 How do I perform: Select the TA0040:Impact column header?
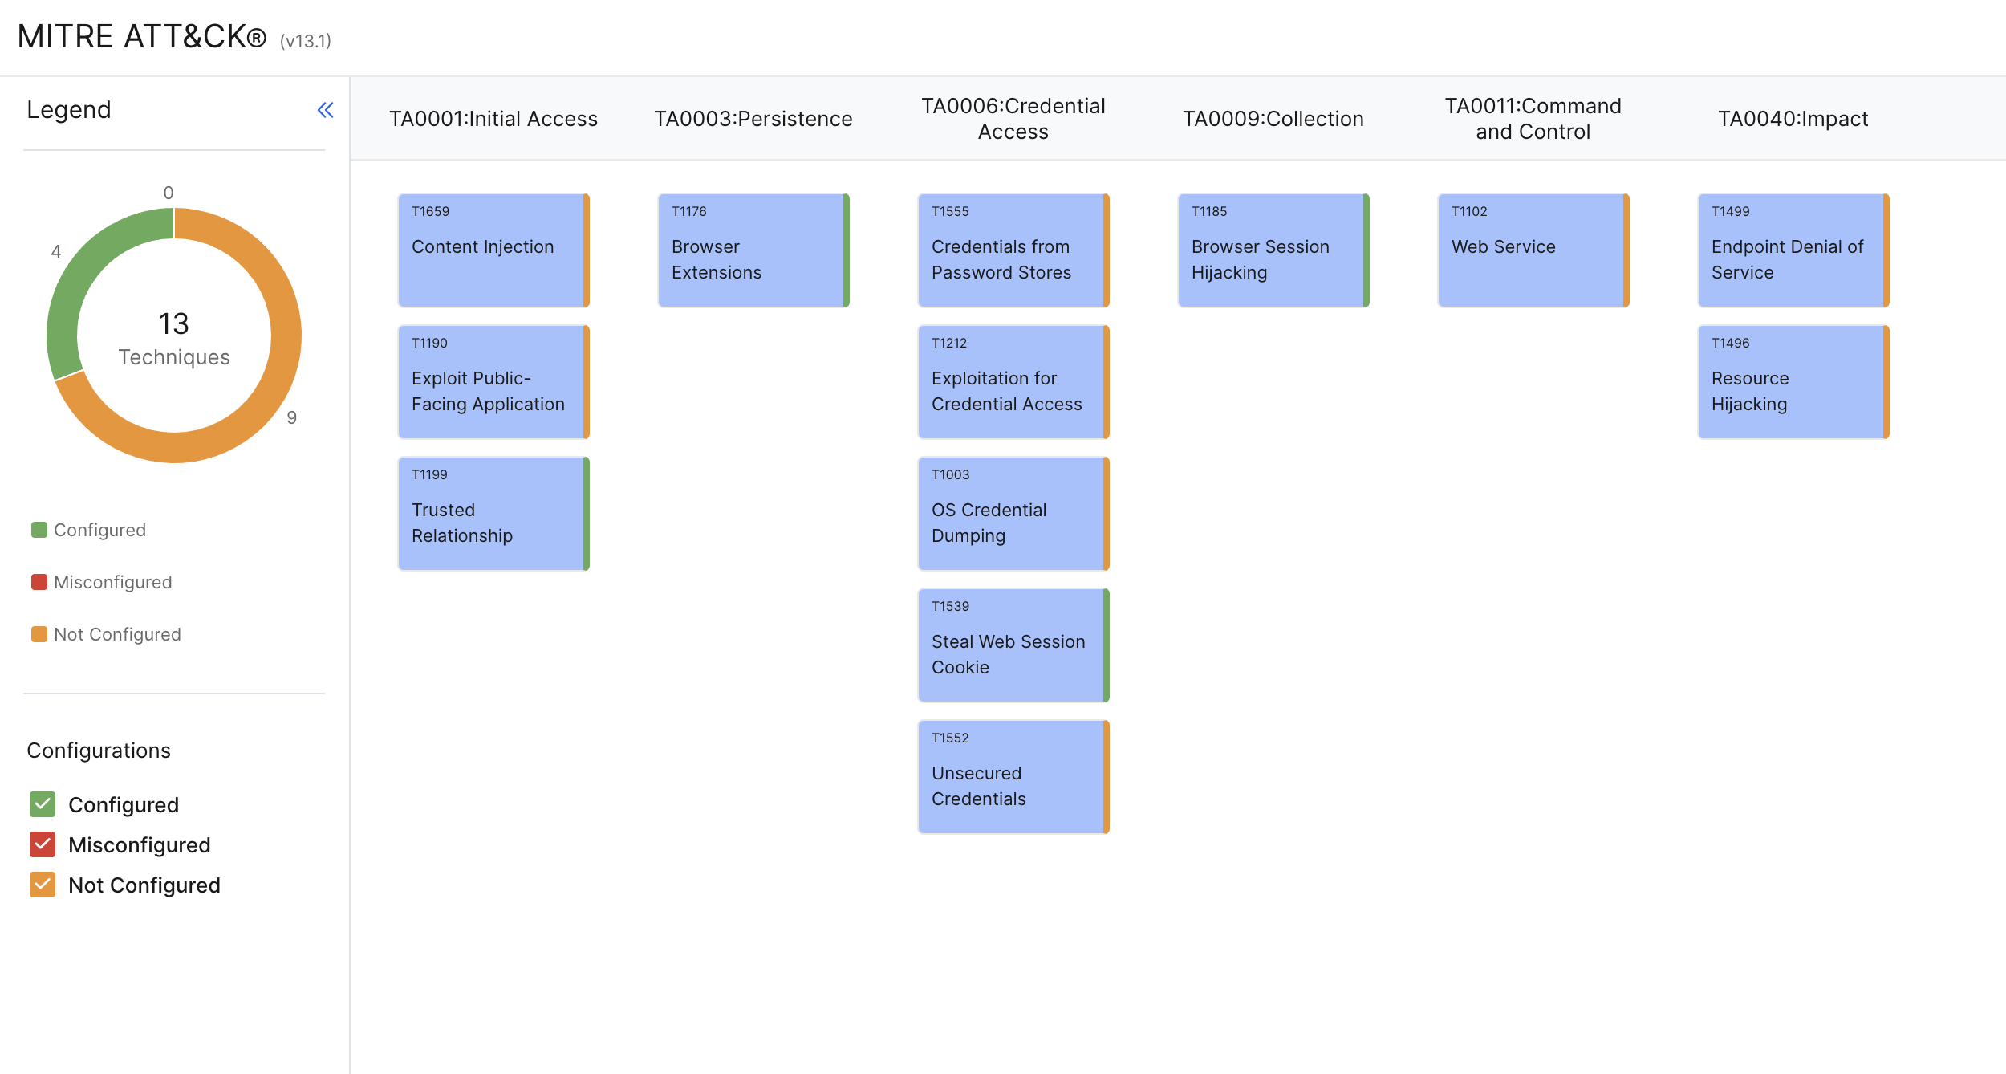1793,119
